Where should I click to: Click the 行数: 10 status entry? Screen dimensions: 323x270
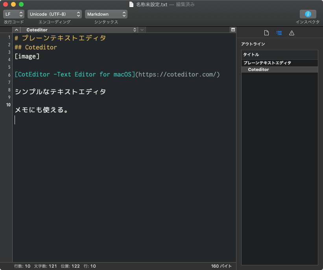(22, 266)
